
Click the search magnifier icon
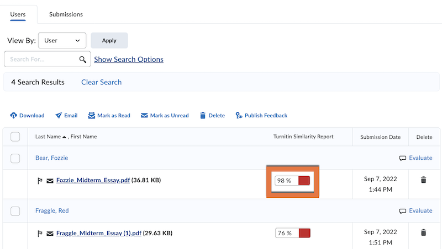click(x=83, y=59)
